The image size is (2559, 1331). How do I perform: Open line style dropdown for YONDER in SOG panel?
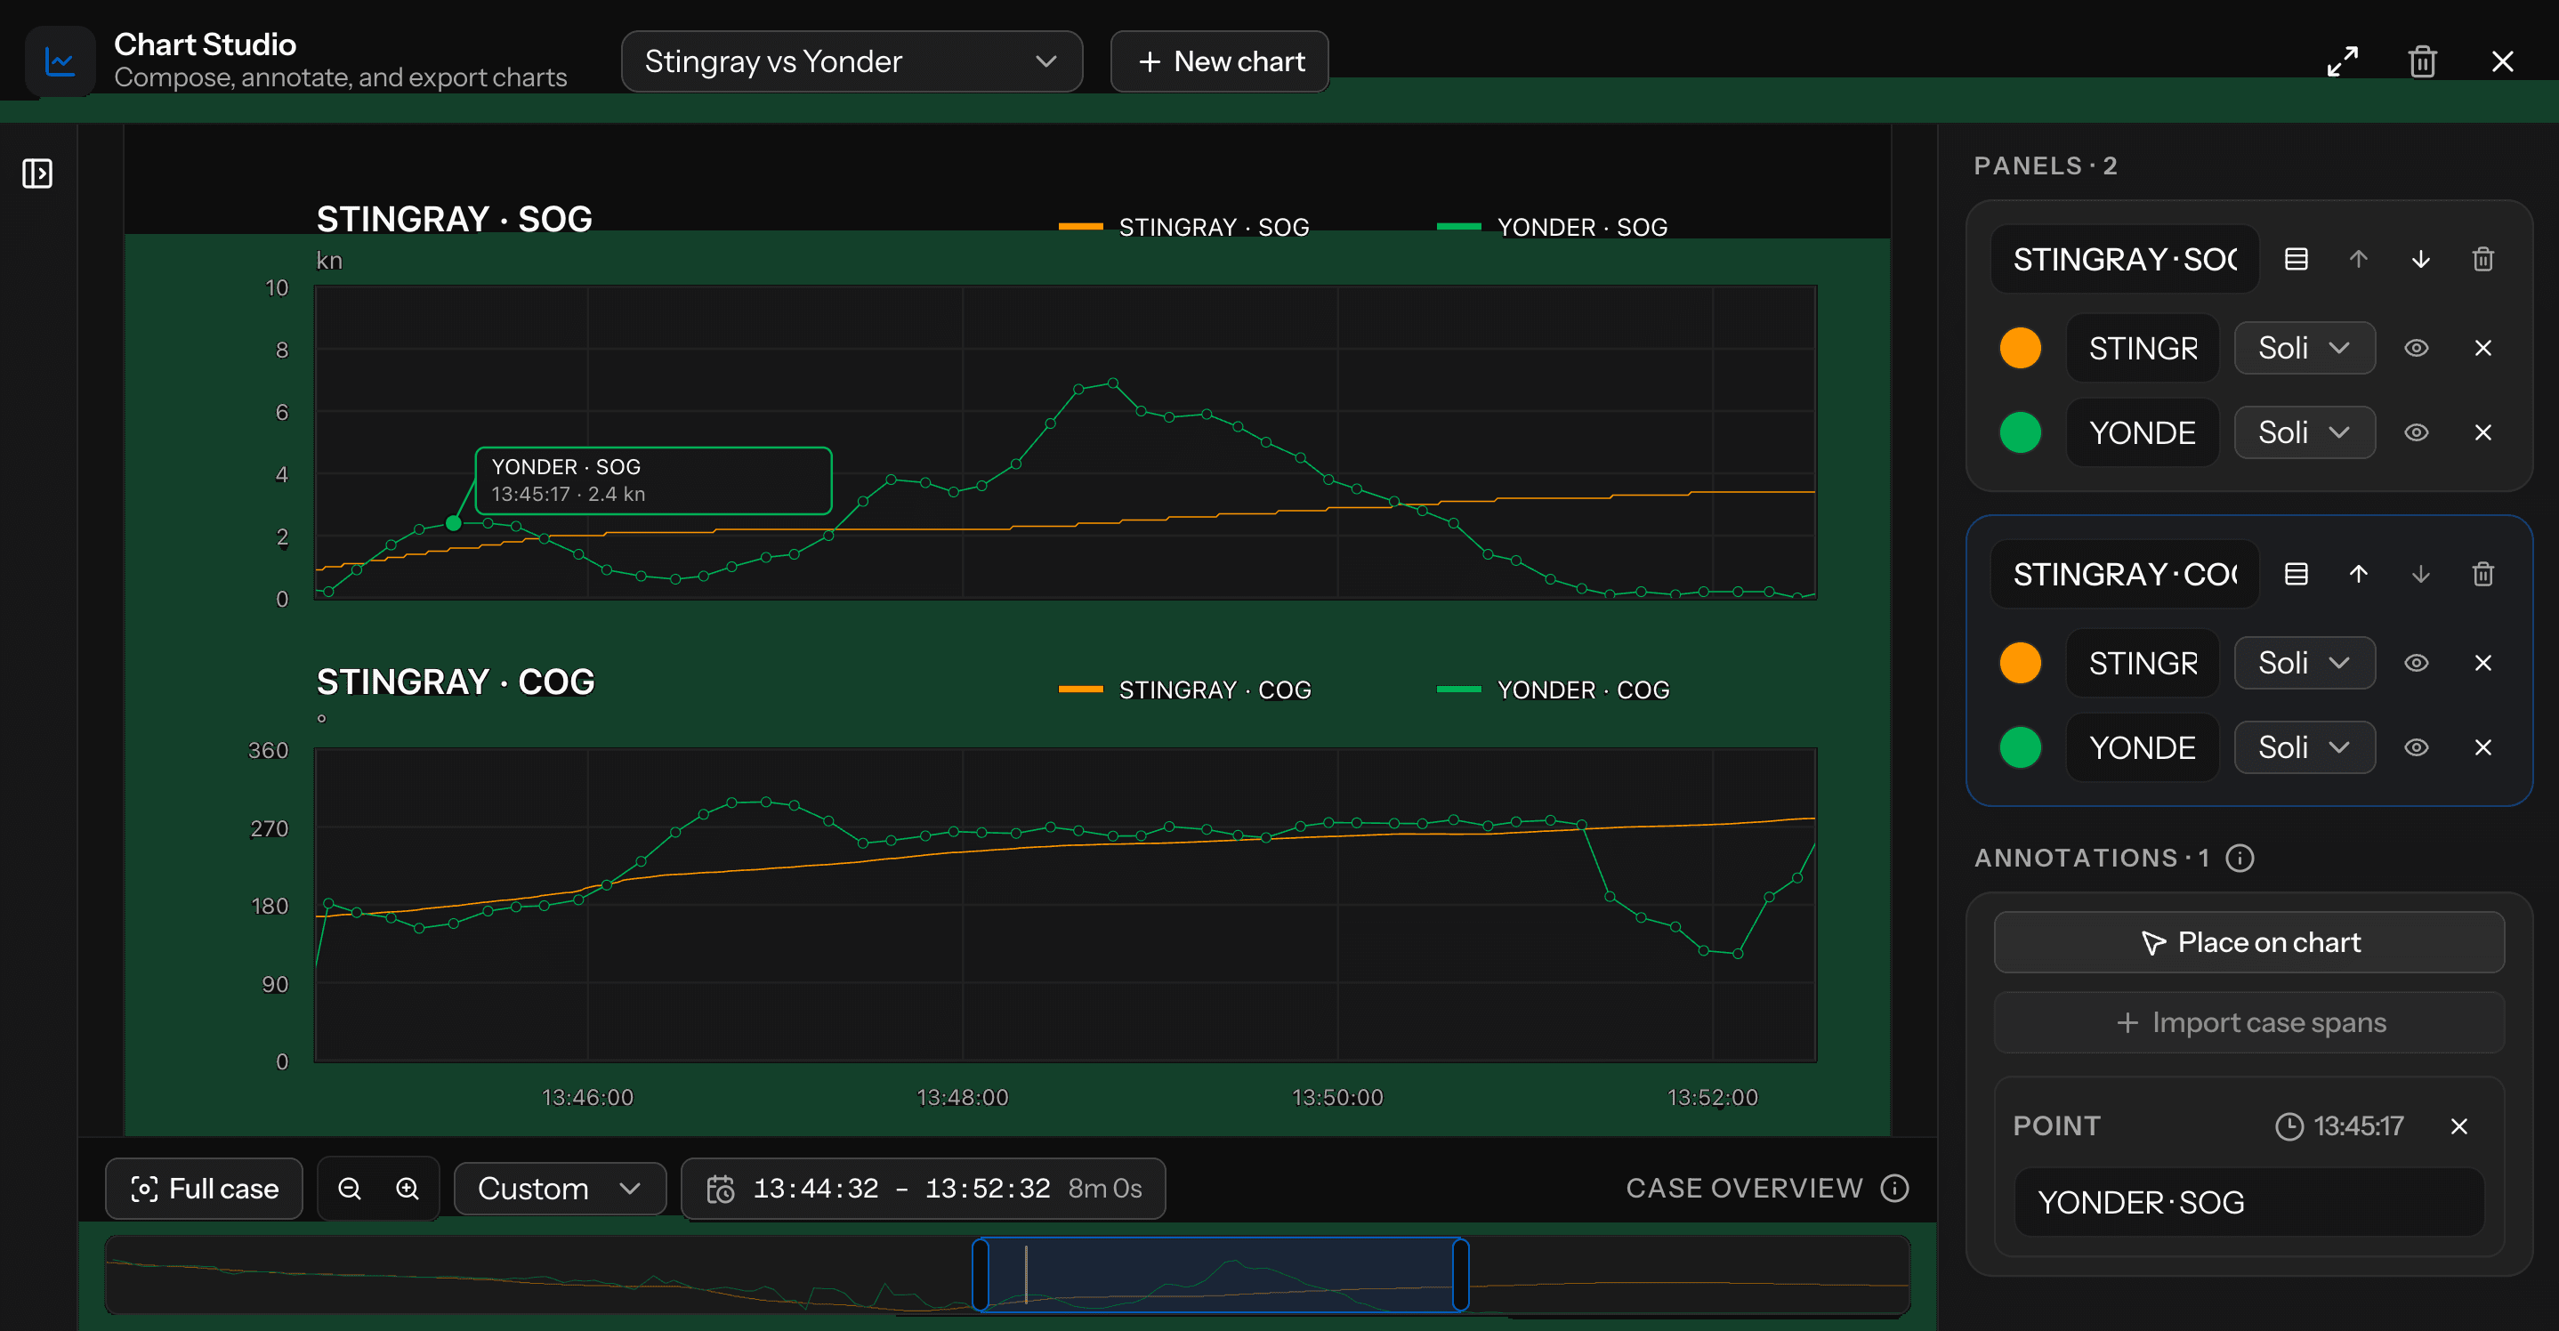click(2305, 433)
